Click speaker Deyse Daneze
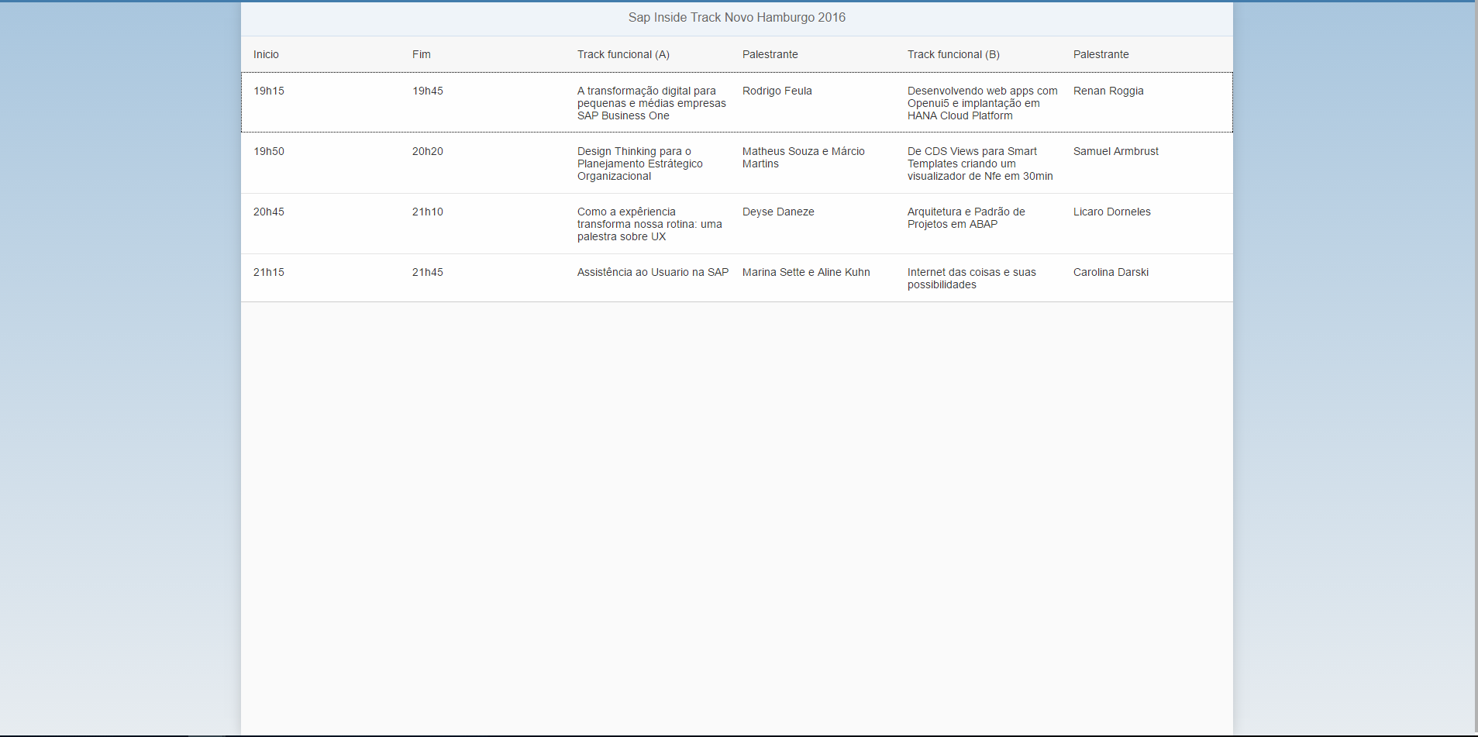This screenshot has width=1478, height=737. tap(778, 212)
